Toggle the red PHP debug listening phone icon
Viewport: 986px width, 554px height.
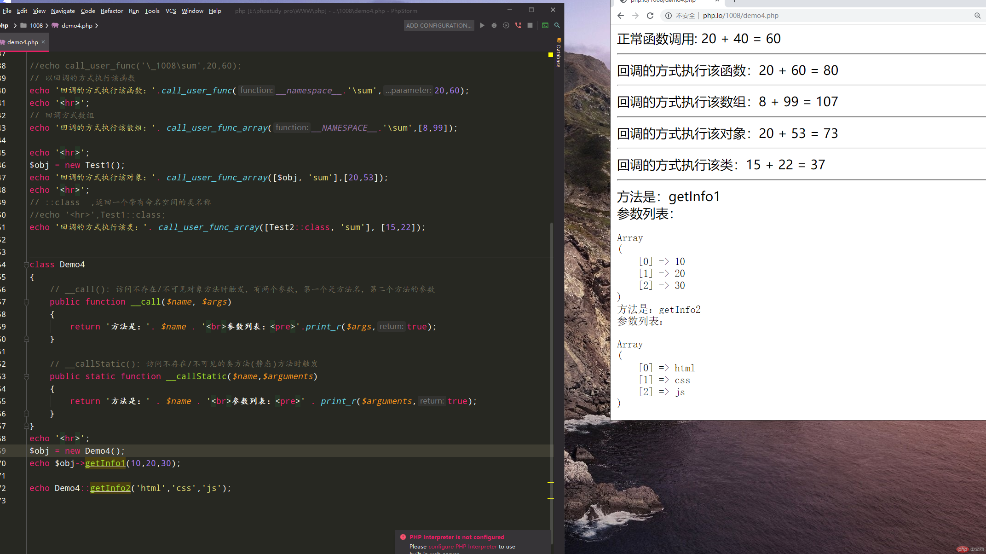[518, 25]
